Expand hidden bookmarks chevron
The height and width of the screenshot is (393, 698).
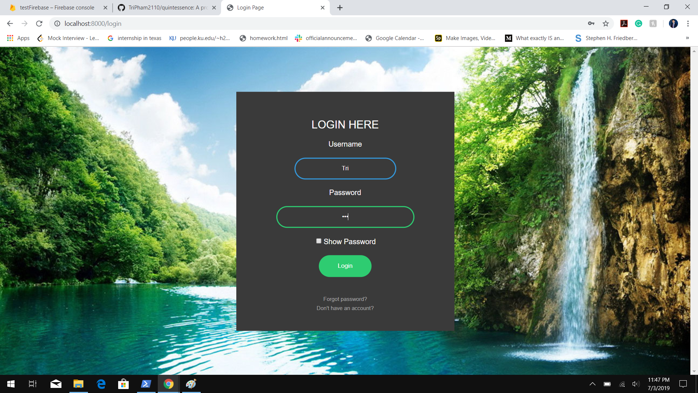point(687,38)
